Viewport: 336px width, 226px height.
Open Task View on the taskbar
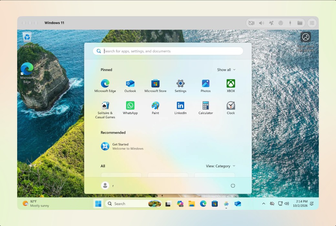pyautogui.click(x=168, y=203)
